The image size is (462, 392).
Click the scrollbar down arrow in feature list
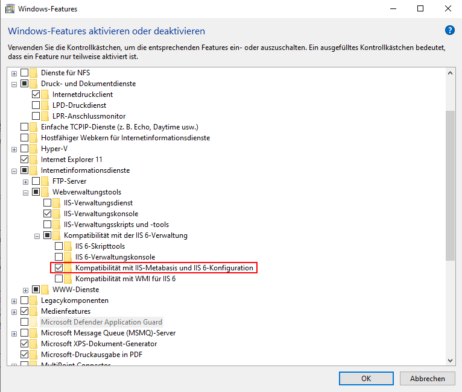point(450,359)
